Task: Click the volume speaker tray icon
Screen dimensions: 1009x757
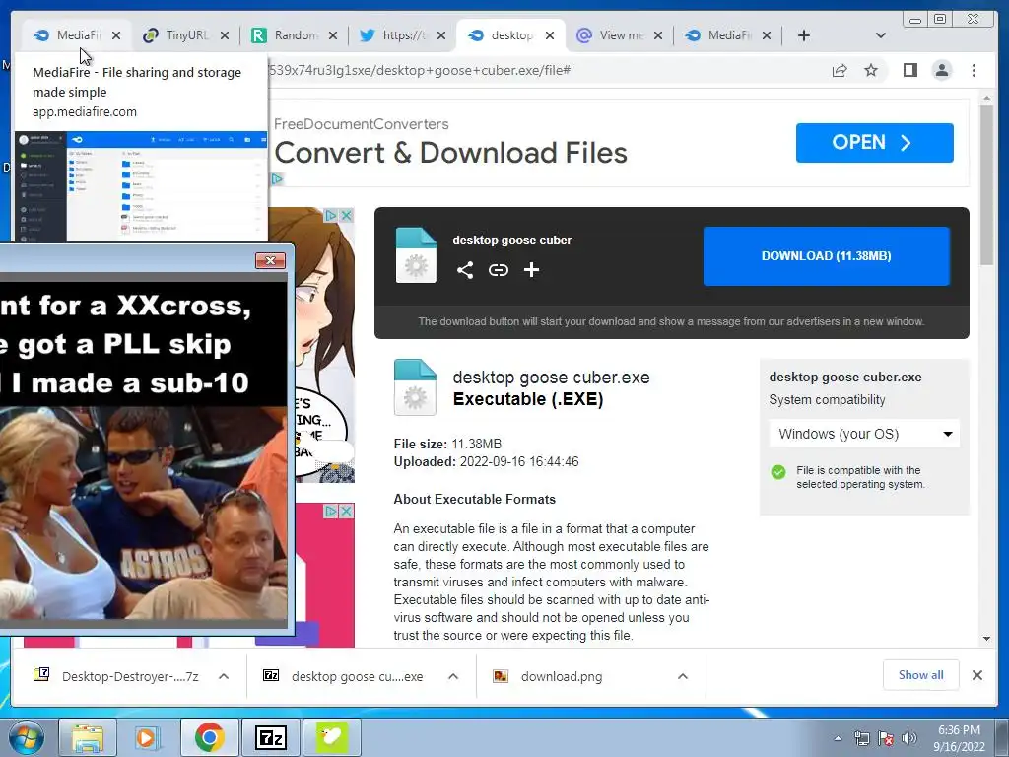Action: [909, 738]
